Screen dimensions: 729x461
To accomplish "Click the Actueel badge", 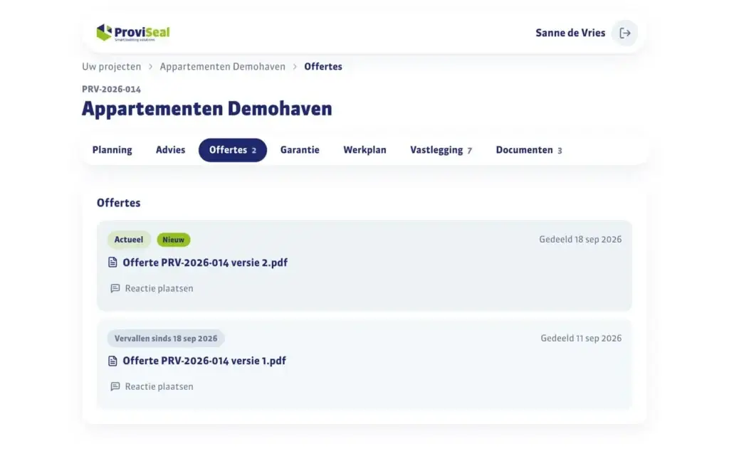I will (129, 240).
